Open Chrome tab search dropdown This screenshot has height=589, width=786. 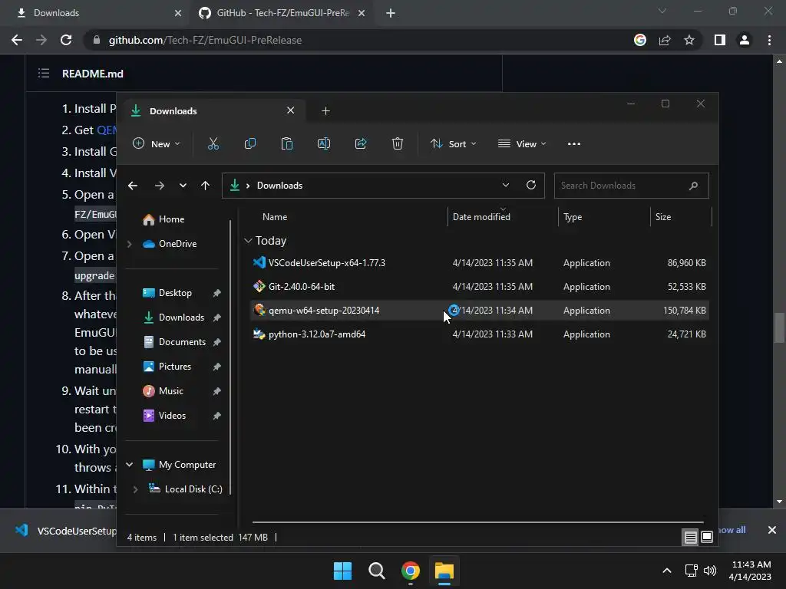(x=662, y=11)
